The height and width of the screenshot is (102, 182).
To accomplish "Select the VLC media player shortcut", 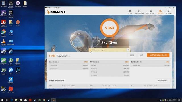I will (x=3, y=42).
